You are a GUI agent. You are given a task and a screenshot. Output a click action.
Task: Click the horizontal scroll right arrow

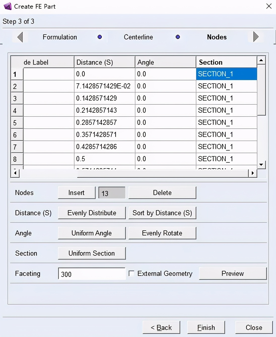[x=253, y=173]
